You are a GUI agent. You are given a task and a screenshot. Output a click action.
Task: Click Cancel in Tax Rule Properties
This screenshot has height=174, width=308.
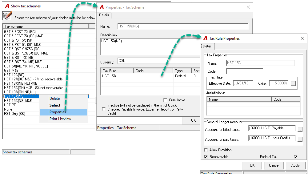274,165
